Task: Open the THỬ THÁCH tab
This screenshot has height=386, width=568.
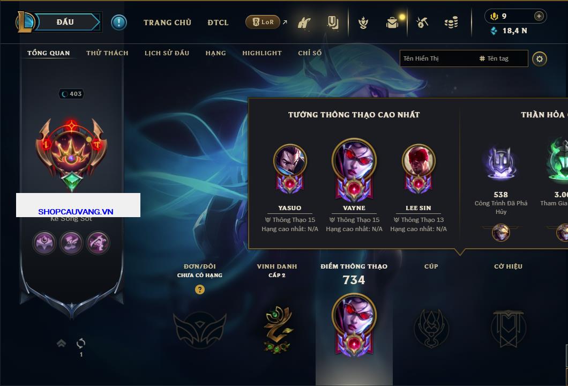Action: click(x=107, y=53)
